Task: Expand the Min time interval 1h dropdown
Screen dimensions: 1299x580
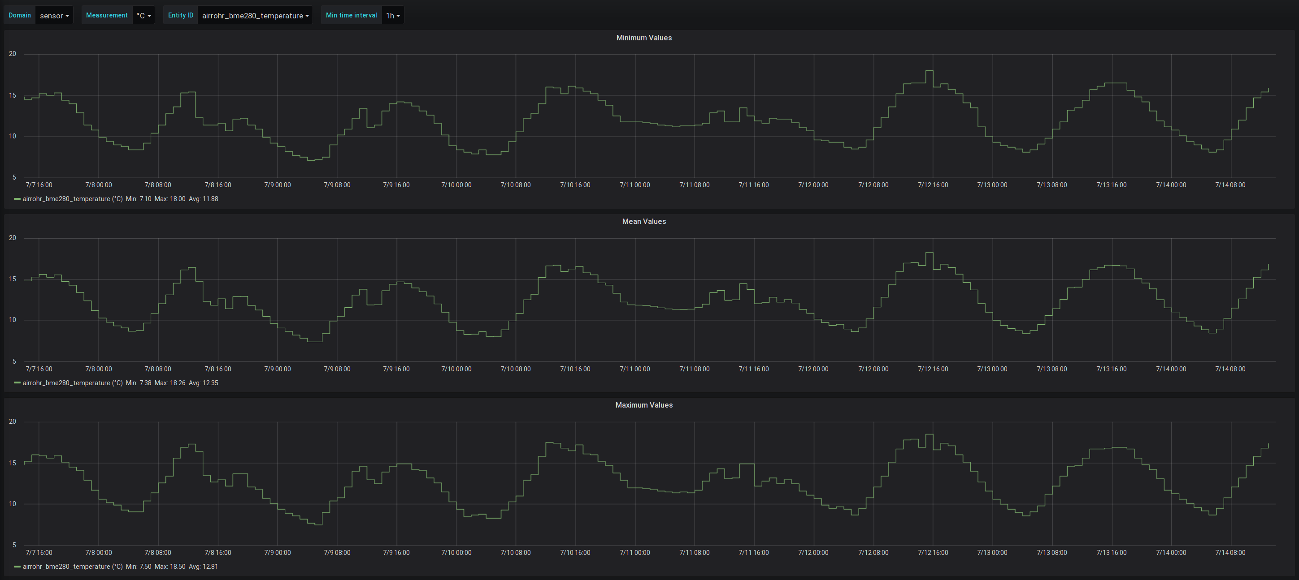Action: [393, 16]
